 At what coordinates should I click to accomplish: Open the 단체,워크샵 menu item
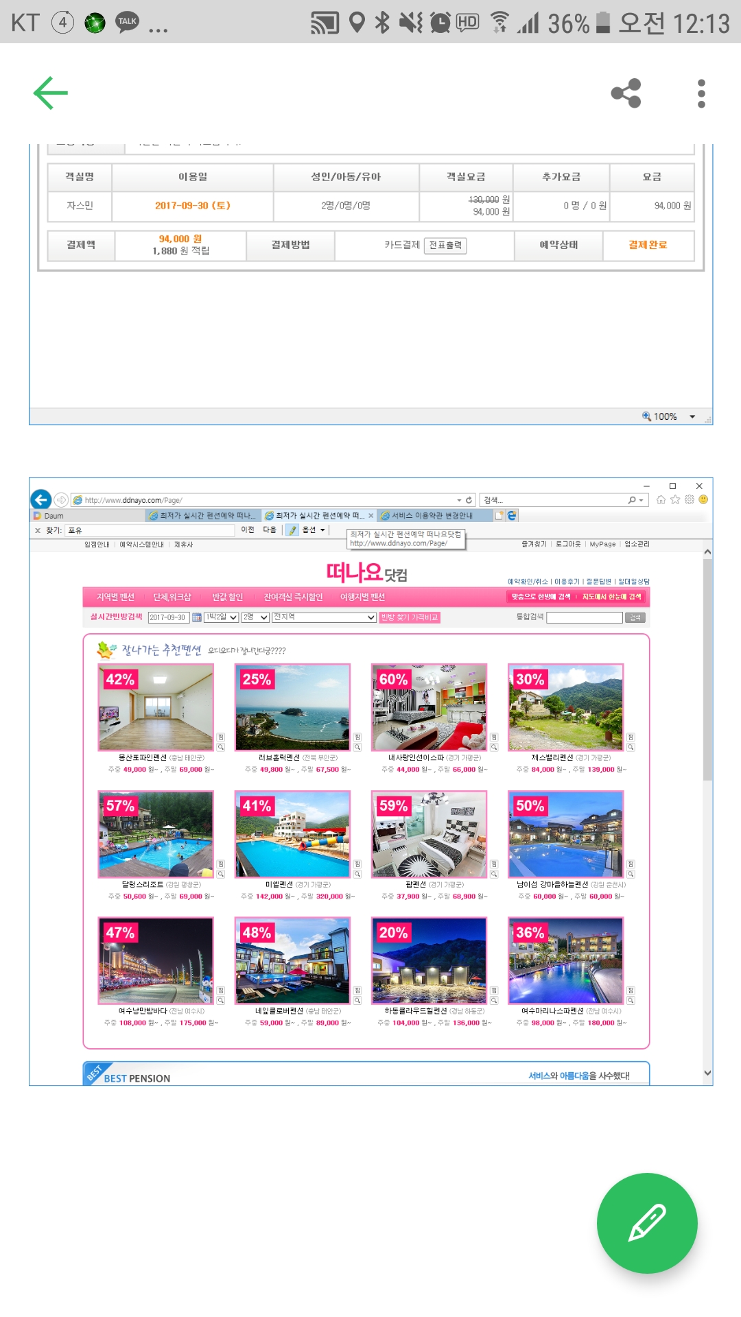coord(172,597)
